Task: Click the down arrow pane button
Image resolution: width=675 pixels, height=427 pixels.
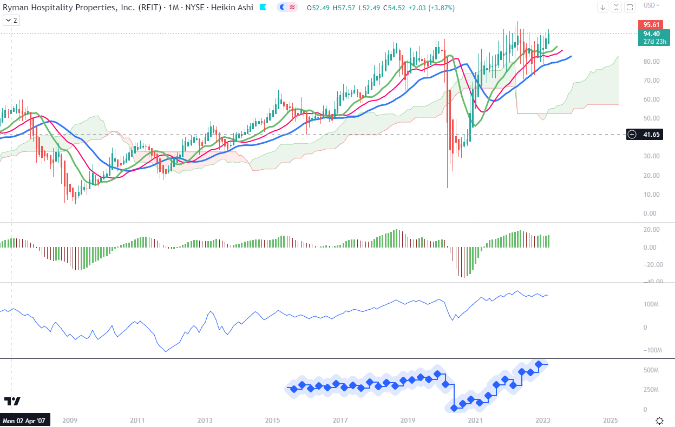Action: (604, 8)
